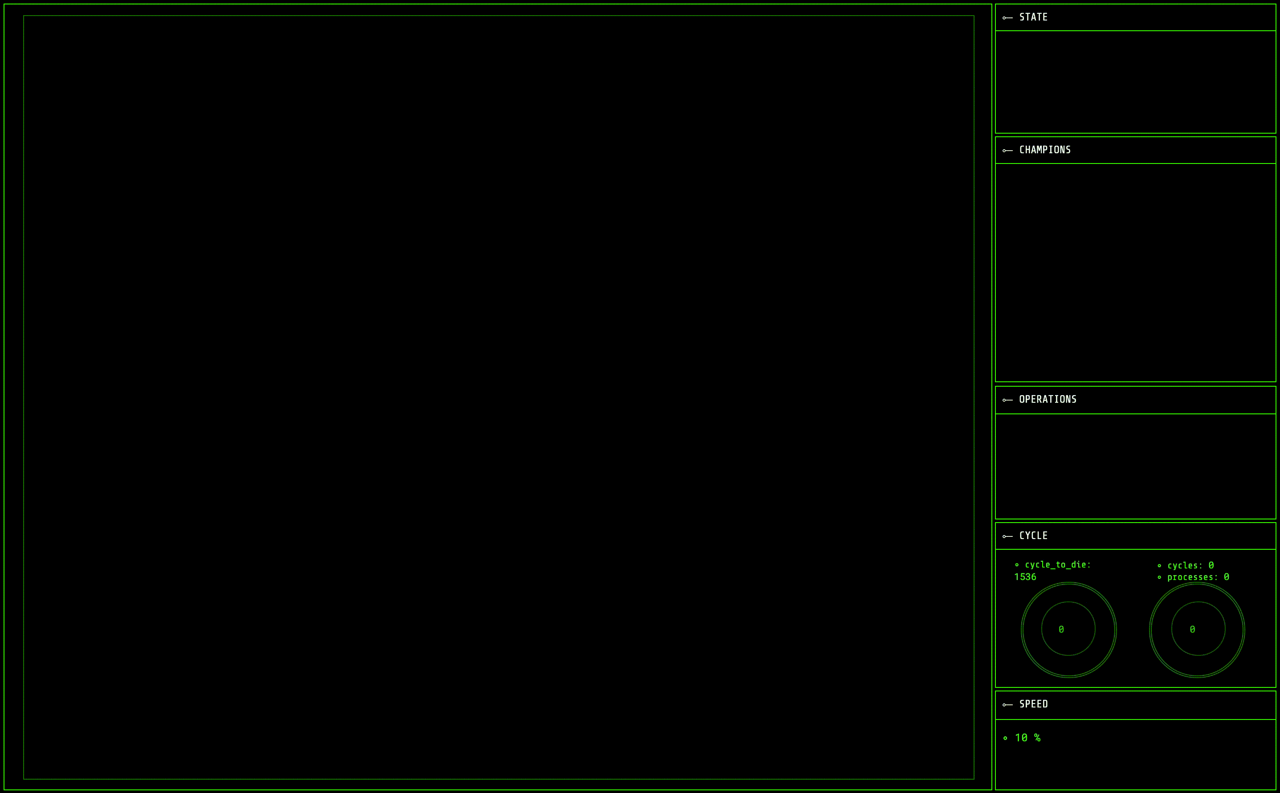The width and height of the screenshot is (1280, 793).
Task: Click the STATE panel title
Action: click(1033, 17)
